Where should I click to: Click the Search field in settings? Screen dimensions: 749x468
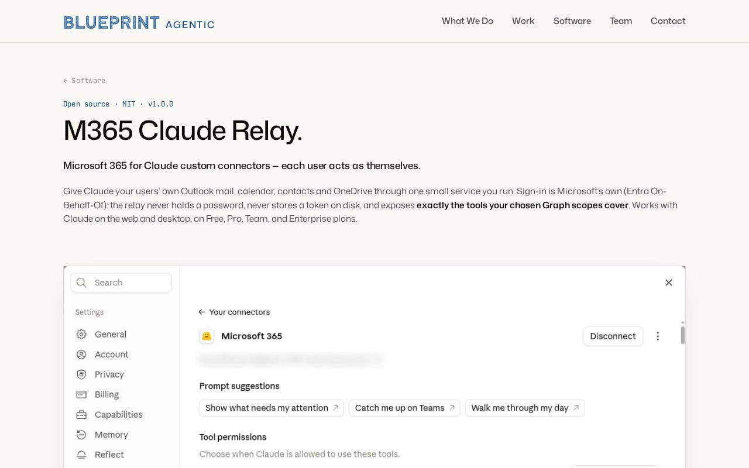pyautogui.click(x=121, y=283)
